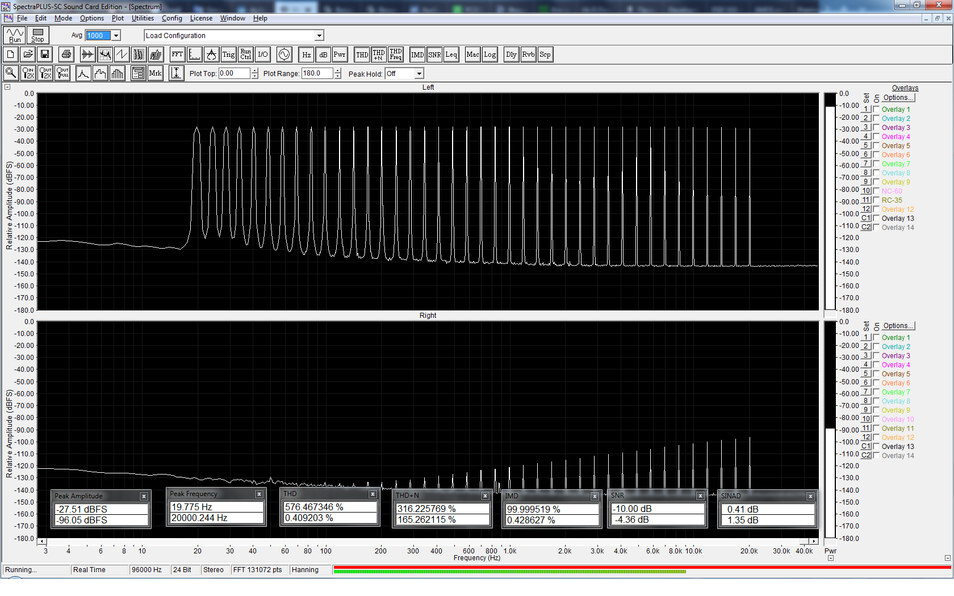Expand the Peak Hold dropdown
954x596 pixels.
tap(419, 74)
